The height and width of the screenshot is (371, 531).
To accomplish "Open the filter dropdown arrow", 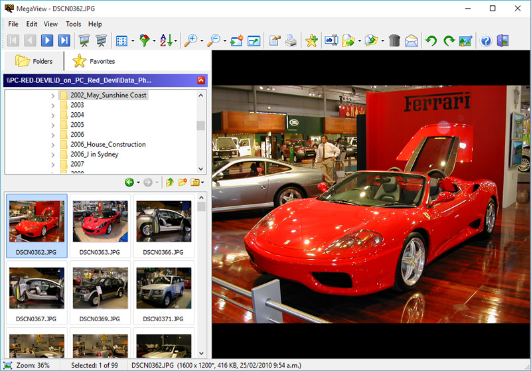I will pos(154,41).
